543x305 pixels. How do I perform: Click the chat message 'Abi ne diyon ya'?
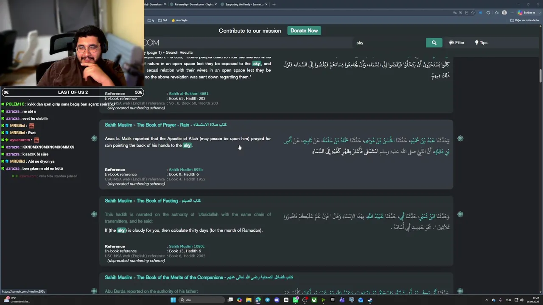point(41,161)
